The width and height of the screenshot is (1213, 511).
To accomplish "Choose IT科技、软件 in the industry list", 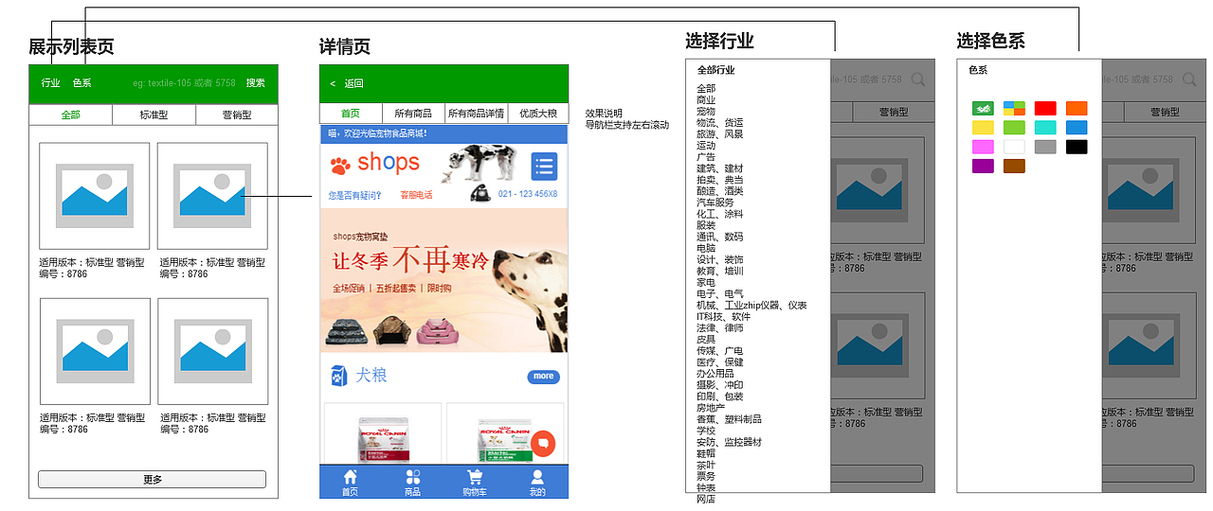I will point(723,317).
